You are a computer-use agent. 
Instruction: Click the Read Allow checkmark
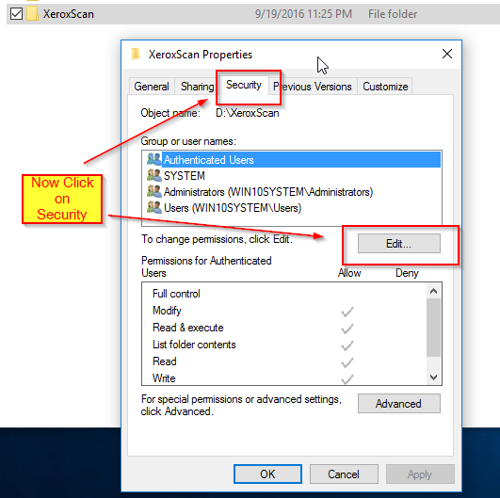(x=347, y=362)
